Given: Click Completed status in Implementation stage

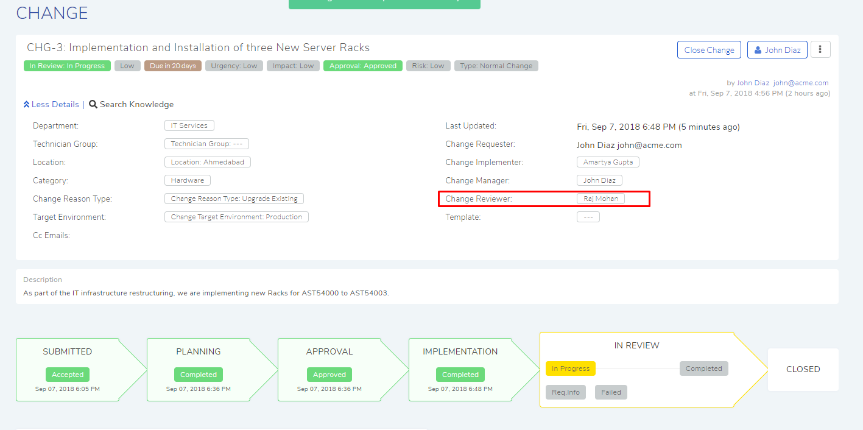Looking at the screenshot, I should click(460, 375).
